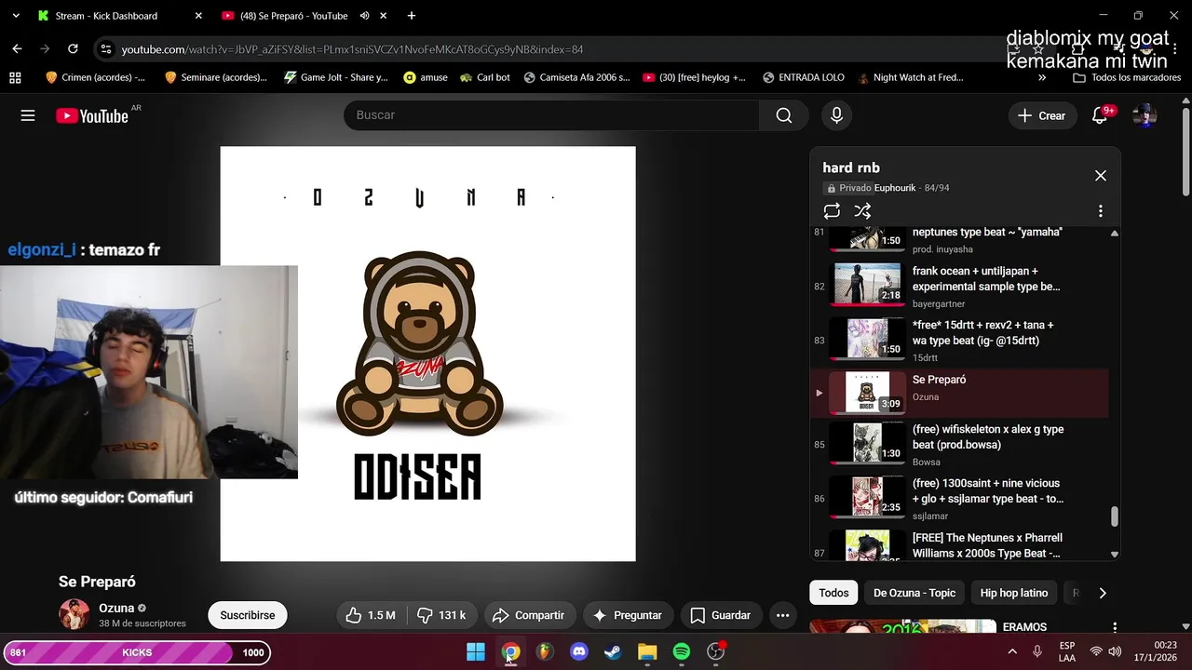Like the video with thumbs up

point(370,615)
